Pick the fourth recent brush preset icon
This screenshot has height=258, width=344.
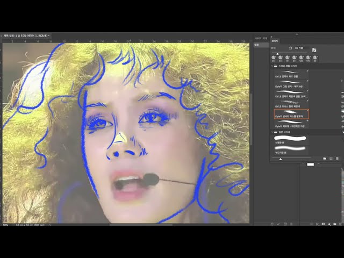click(294, 59)
